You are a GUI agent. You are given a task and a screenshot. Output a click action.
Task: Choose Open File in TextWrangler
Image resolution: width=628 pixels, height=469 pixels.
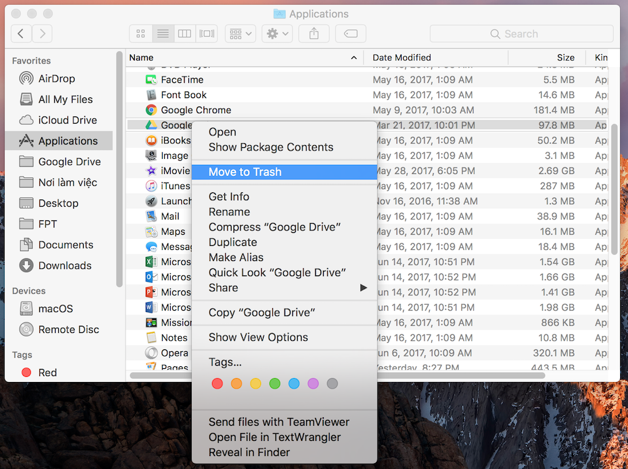285,438
